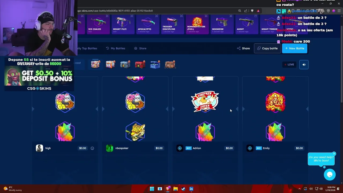Click the Brave Shields lion icon
The height and width of the screenshot is (193, 343).
coord(252,11)
